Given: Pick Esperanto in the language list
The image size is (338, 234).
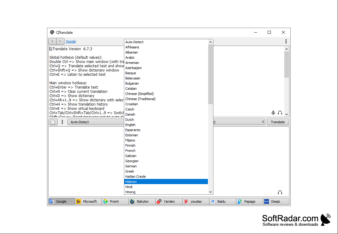Looking at the screenshot, I should click(166, 130).
